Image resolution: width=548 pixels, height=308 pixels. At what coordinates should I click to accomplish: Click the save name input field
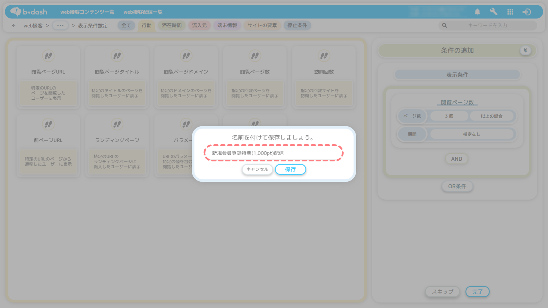[x=274, y=153]
